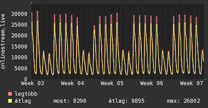Click the onlinestream.live vertical axis title
The image size is (208, 108).
pos(3,41)
